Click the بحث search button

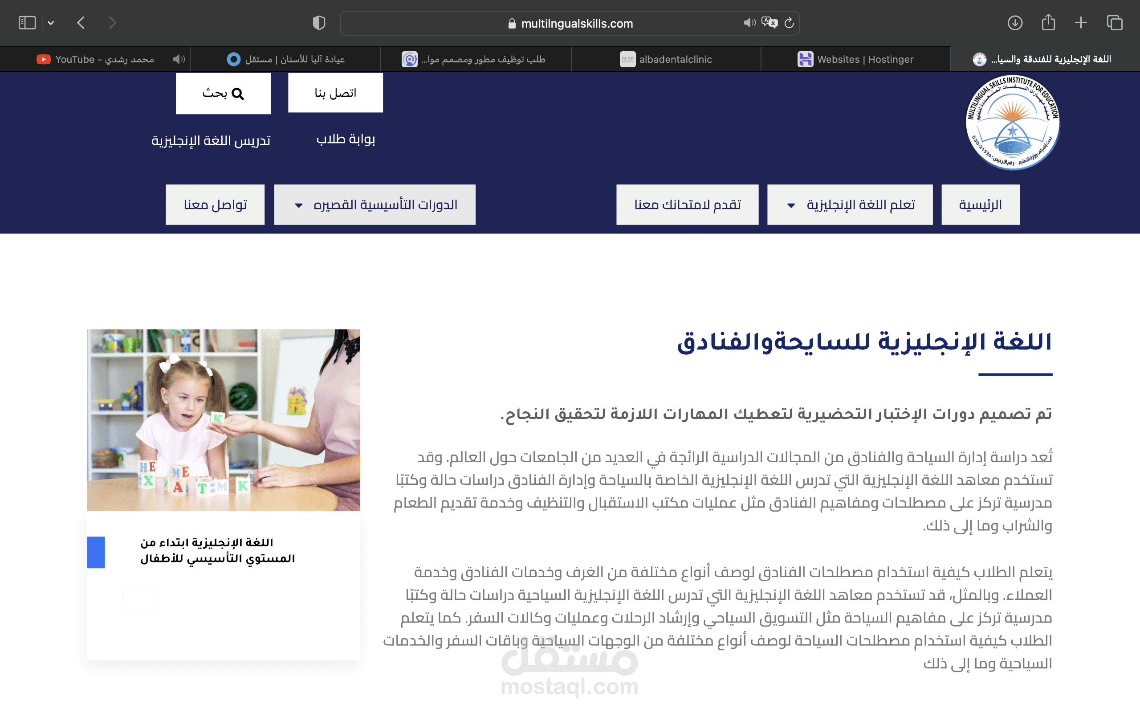[x=223, y=94]
